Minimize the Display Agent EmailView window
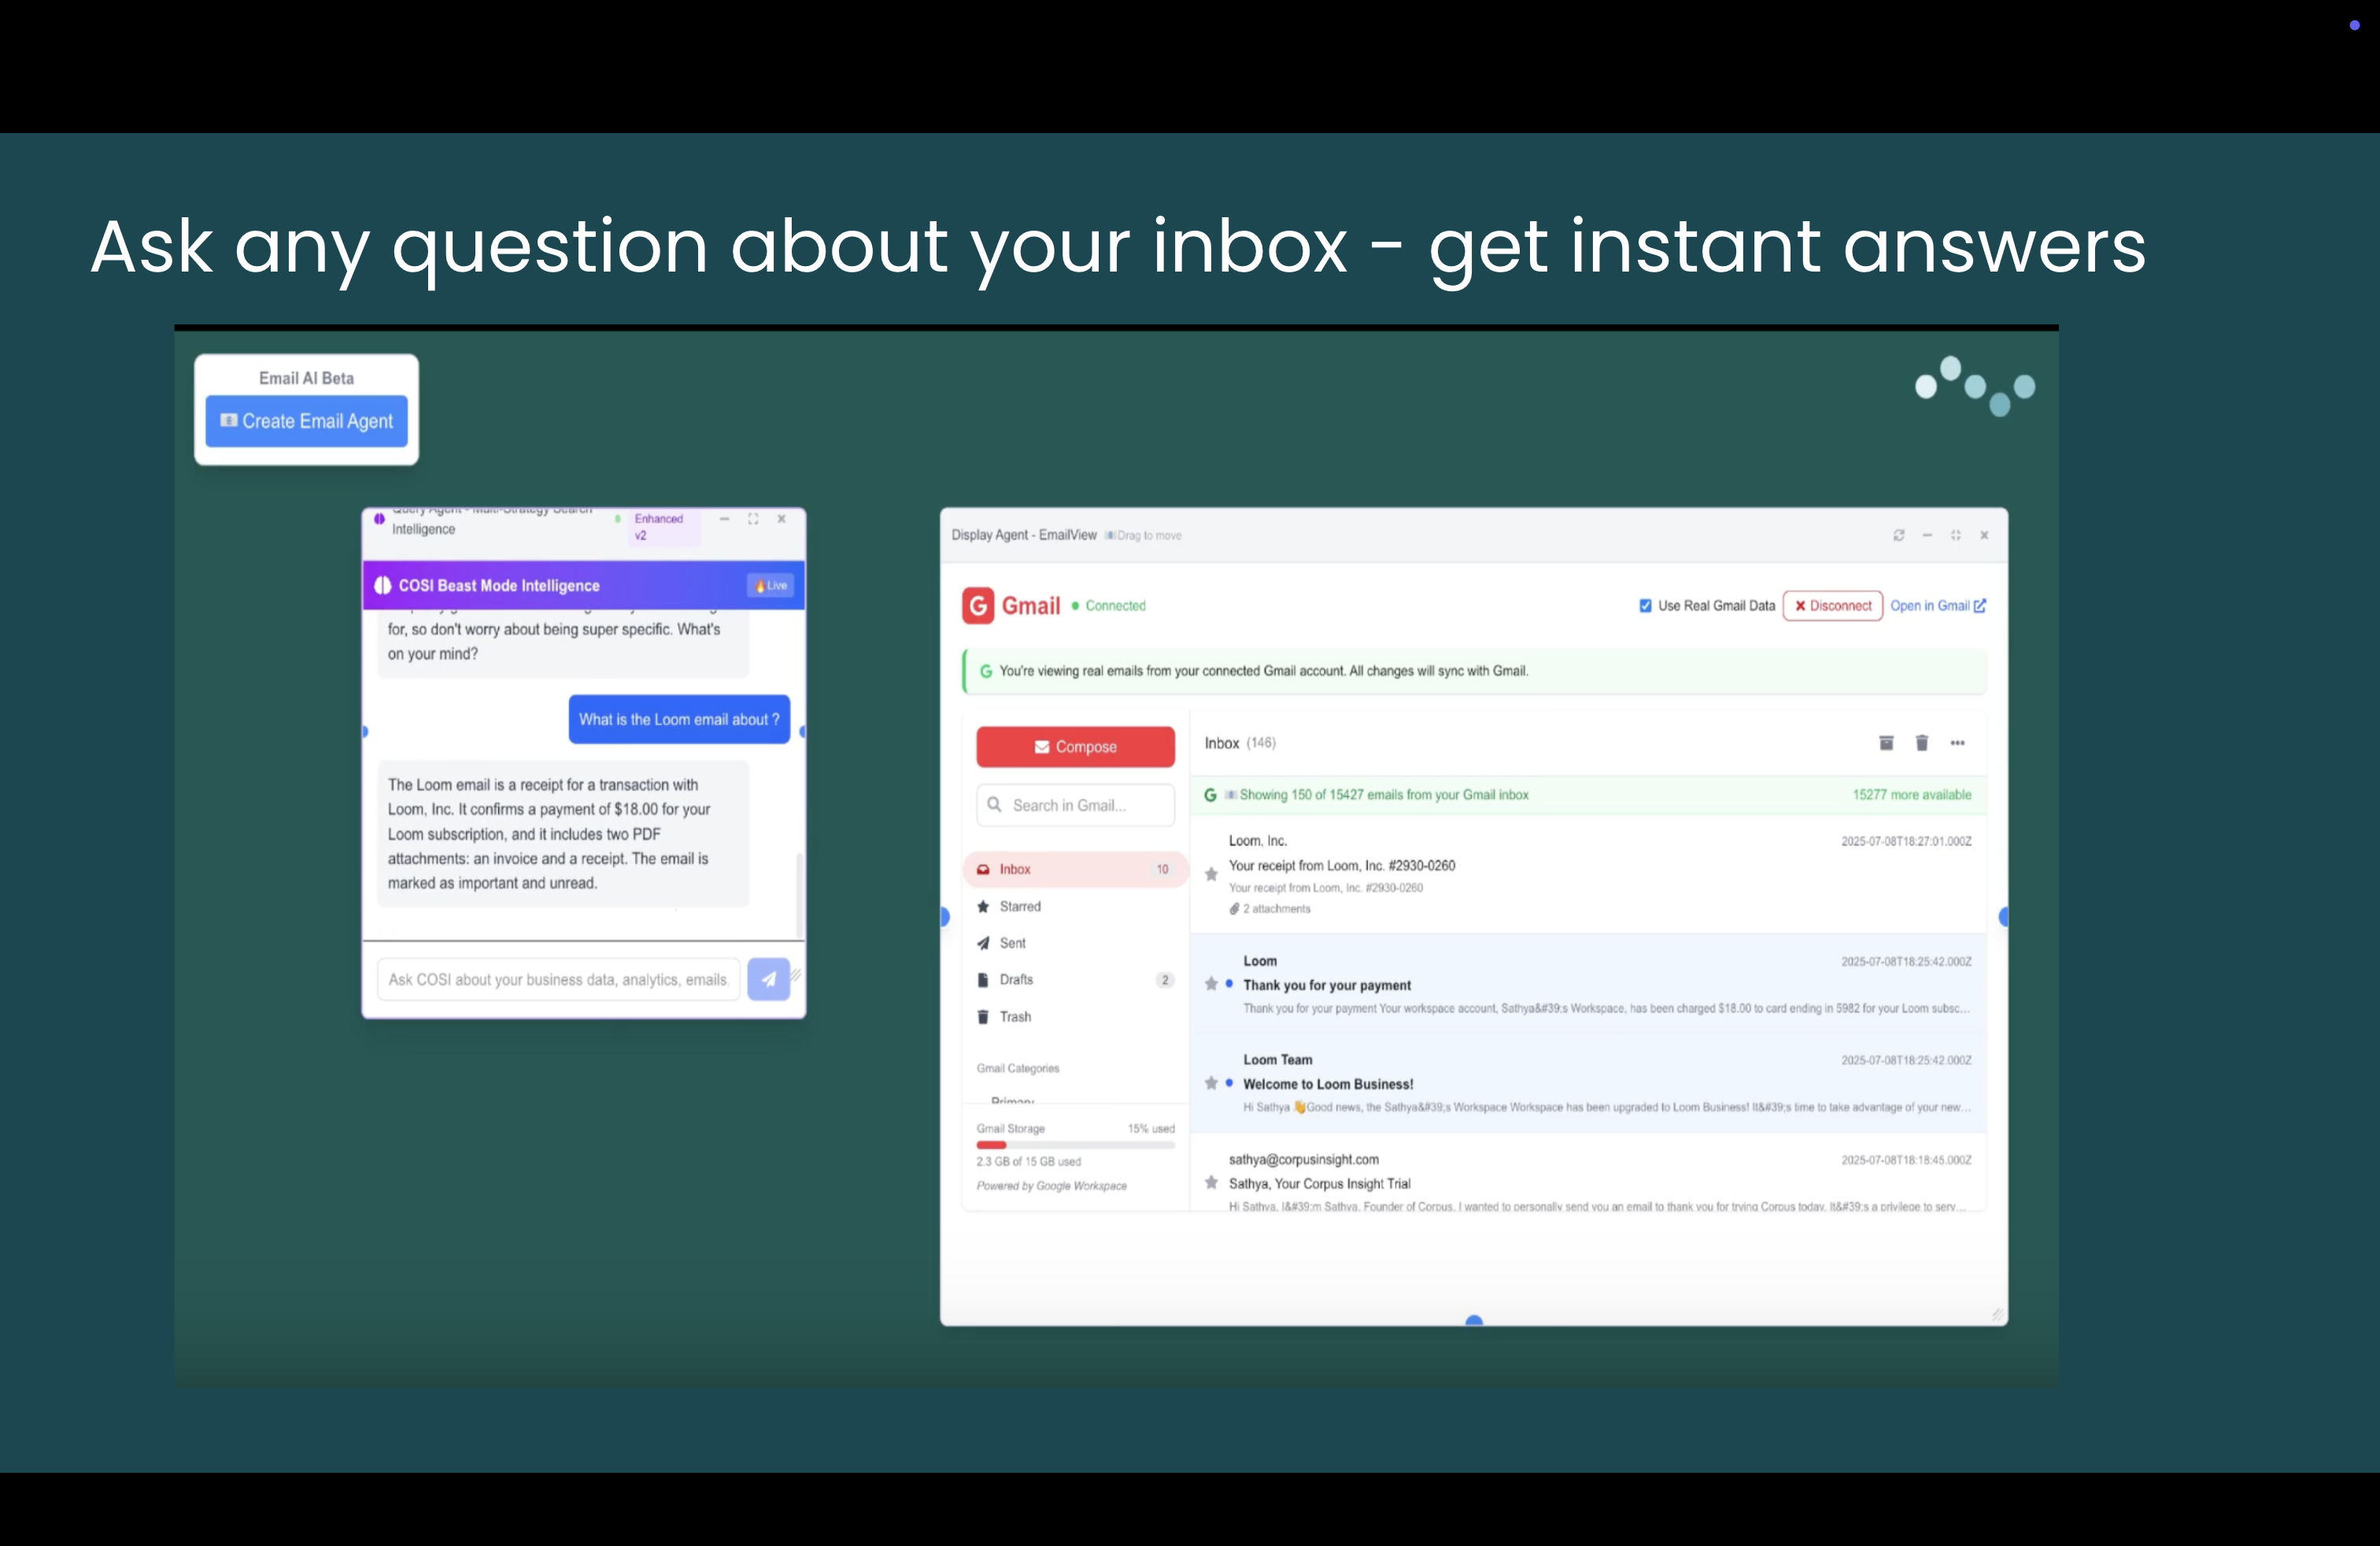This screenshot has width=2380, height=1546. click(1927, 535)
